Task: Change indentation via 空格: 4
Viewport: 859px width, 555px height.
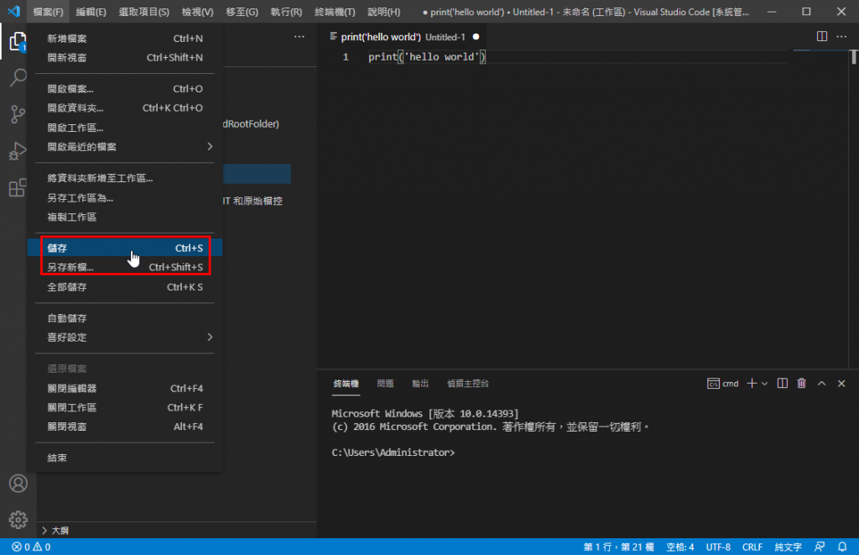Action: pyautogui.click(x=679, y=547)
